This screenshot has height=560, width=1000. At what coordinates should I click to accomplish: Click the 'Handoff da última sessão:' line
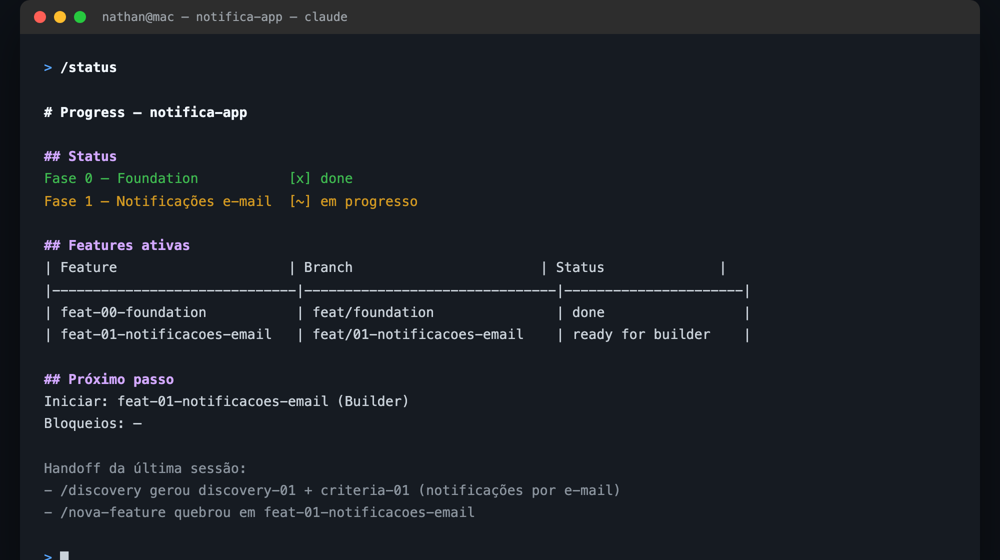(145, 468)
